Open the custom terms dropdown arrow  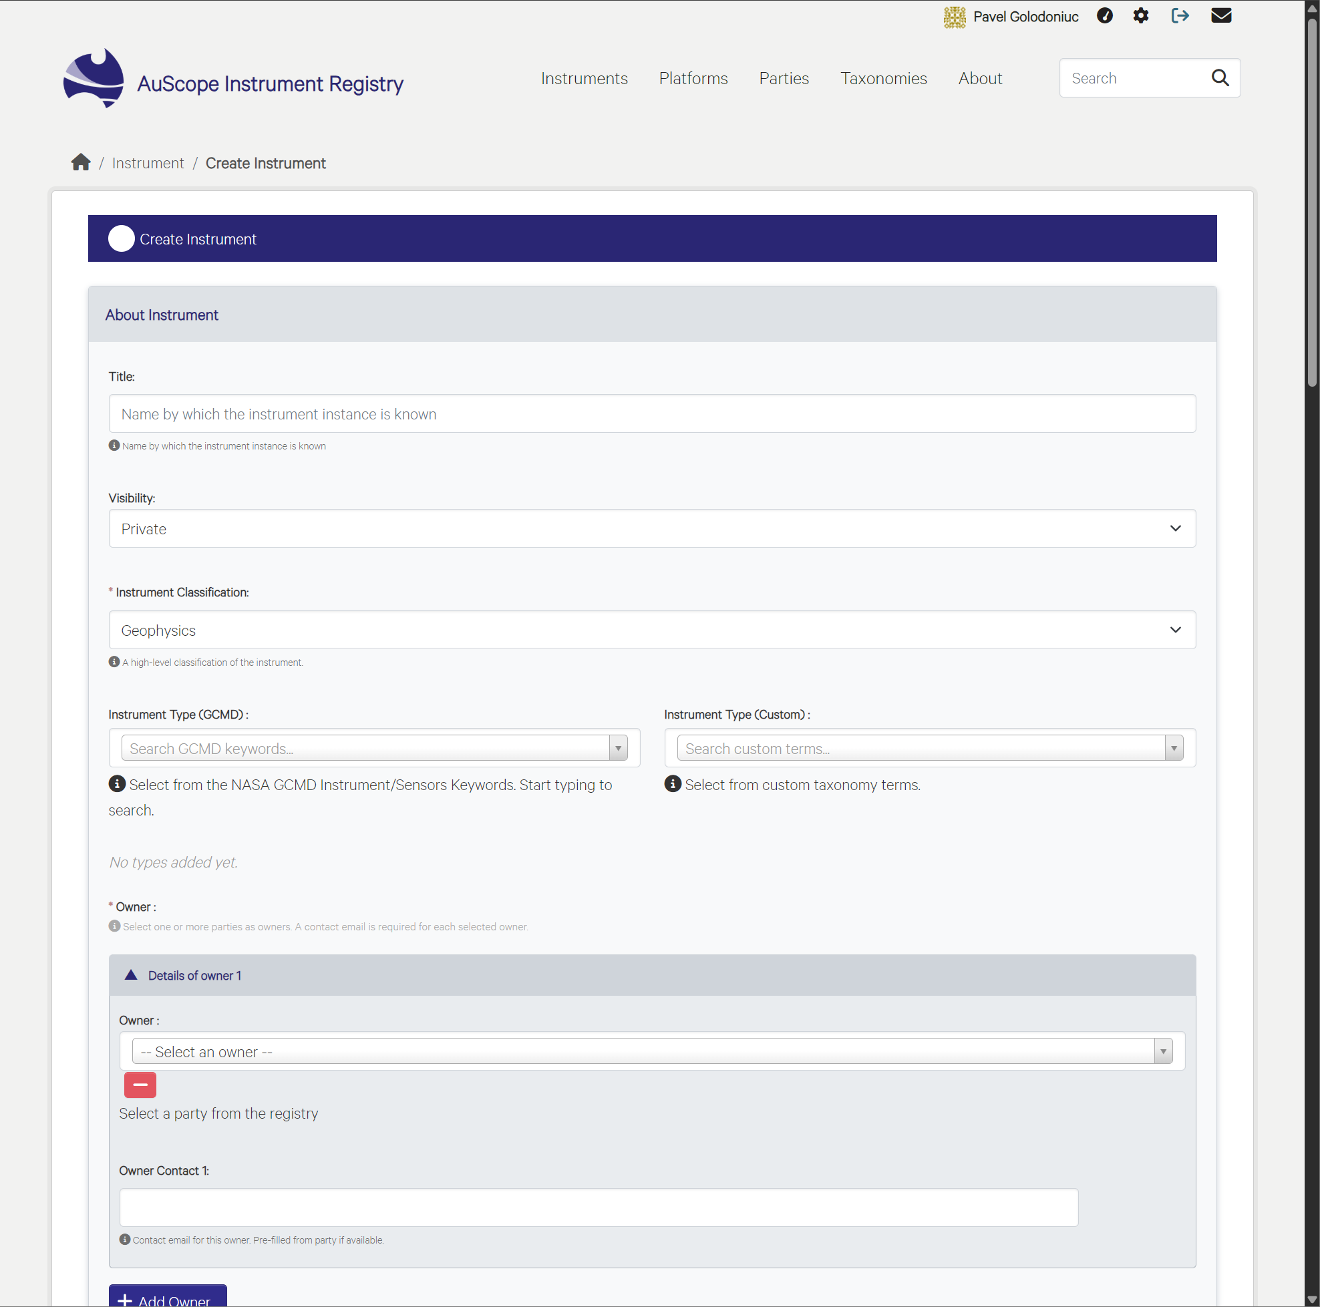pos(1174,748)
